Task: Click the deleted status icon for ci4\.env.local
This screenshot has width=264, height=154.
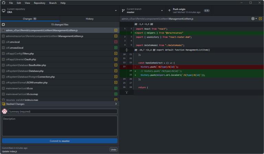Action: pyautogui.click(x=116, y=42)
